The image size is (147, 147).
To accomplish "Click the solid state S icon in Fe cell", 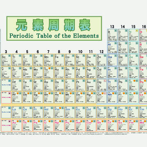I will [x=62, y=56].
